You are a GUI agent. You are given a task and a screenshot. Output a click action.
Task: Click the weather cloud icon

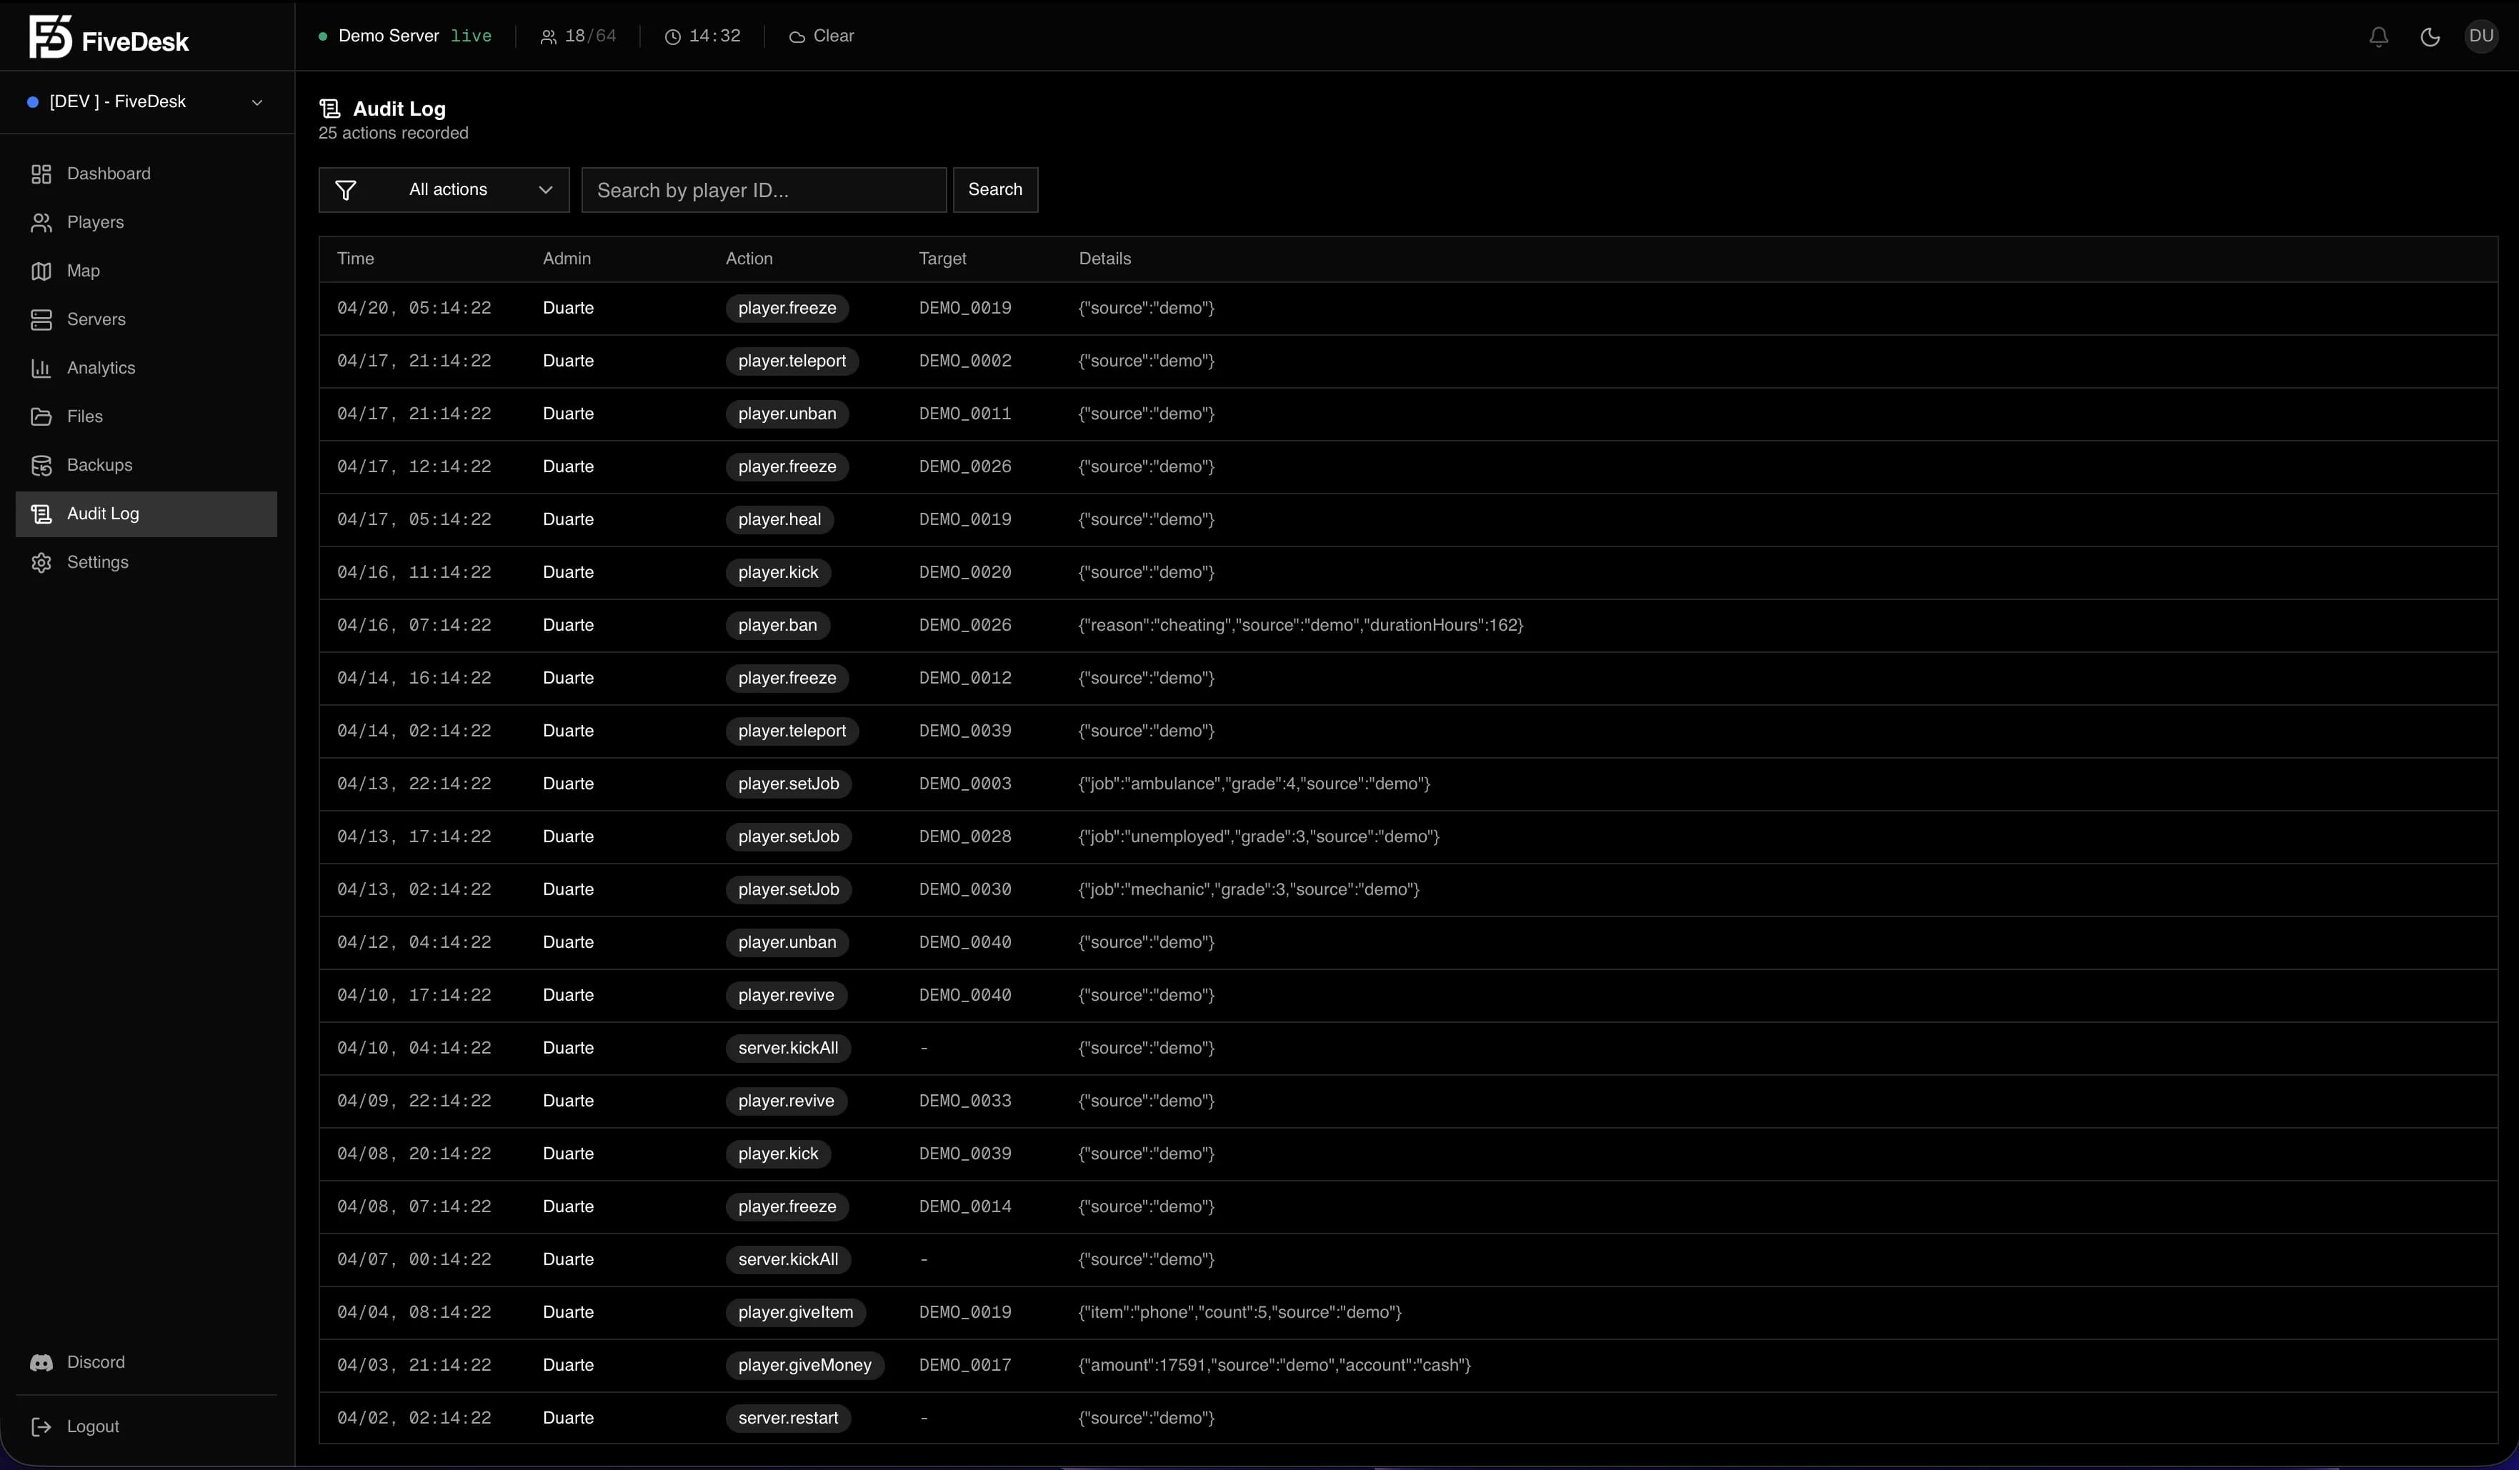797,37
